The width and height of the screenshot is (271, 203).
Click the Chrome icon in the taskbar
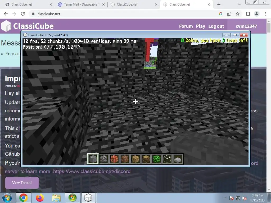(24, 198)
